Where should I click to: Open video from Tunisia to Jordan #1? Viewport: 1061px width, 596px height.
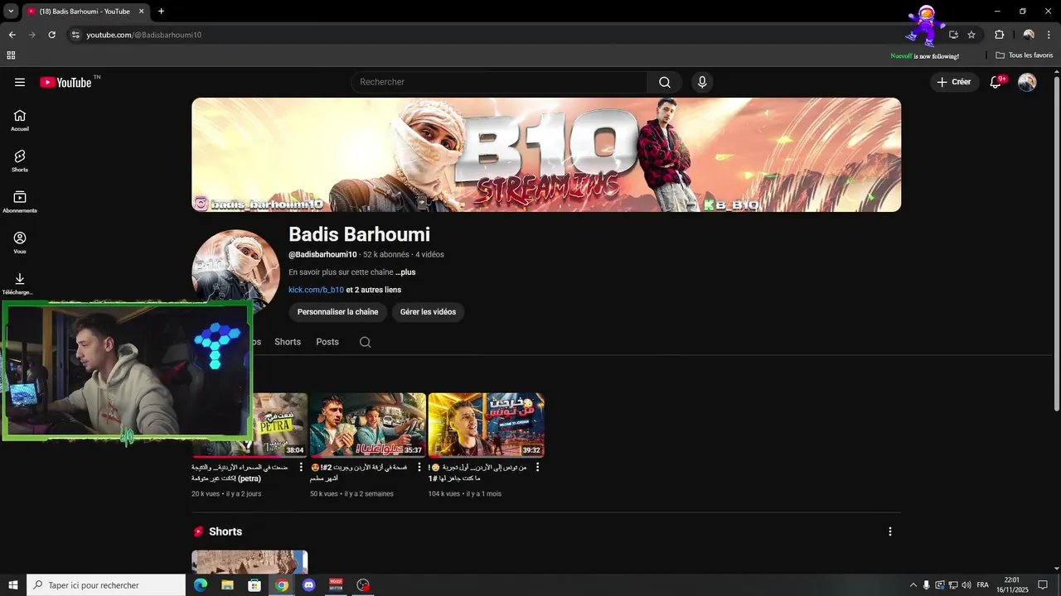[477, 473]
